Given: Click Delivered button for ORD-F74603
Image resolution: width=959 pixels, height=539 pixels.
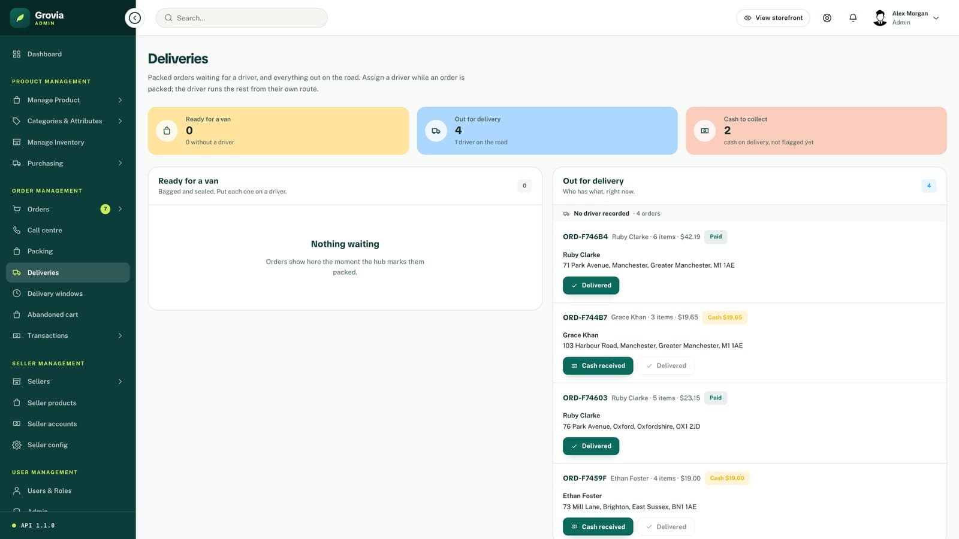Looking at the screenshot, I should pos(591,446).
